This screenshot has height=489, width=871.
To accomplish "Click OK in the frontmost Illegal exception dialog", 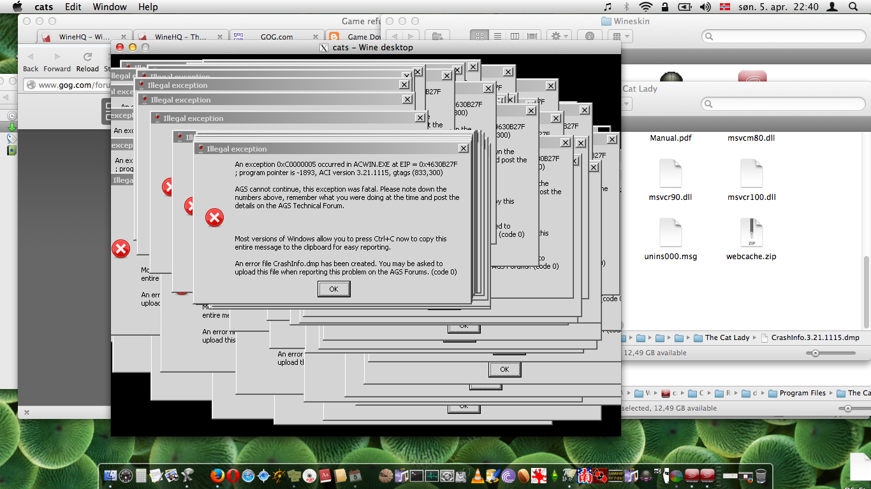I will click(333, 289).
